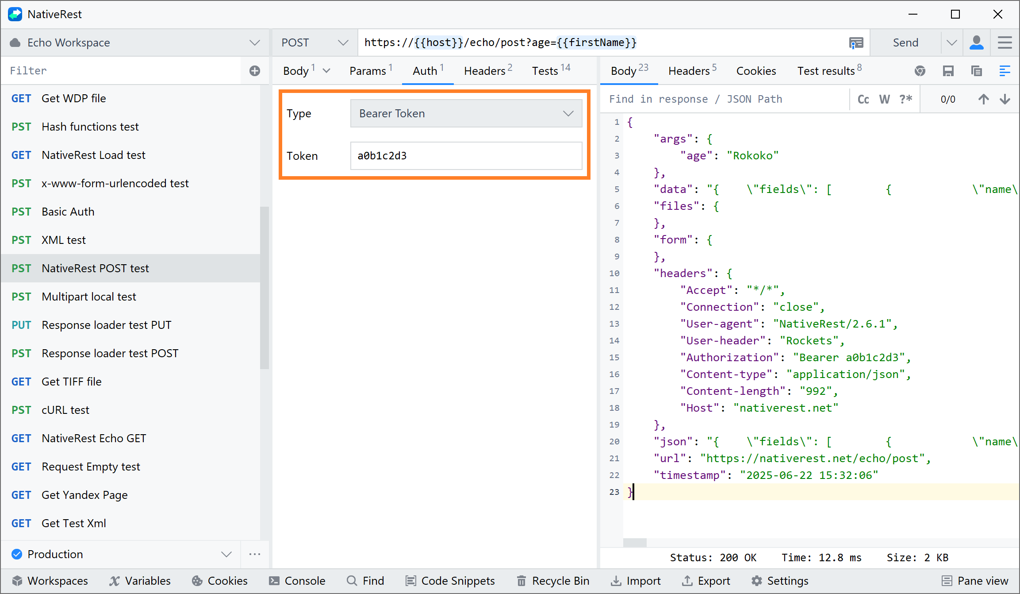Toggle case sensitive search Cc
1020x594 pixels.
tap(863, 99)
